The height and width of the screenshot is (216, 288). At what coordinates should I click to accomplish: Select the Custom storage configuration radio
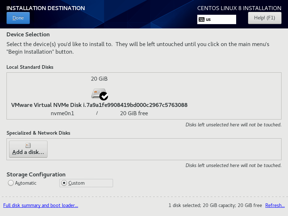[64, 183]
